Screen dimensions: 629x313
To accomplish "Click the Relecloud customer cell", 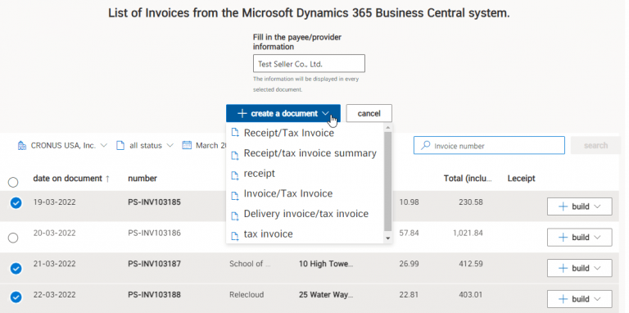I will (247, 295).
